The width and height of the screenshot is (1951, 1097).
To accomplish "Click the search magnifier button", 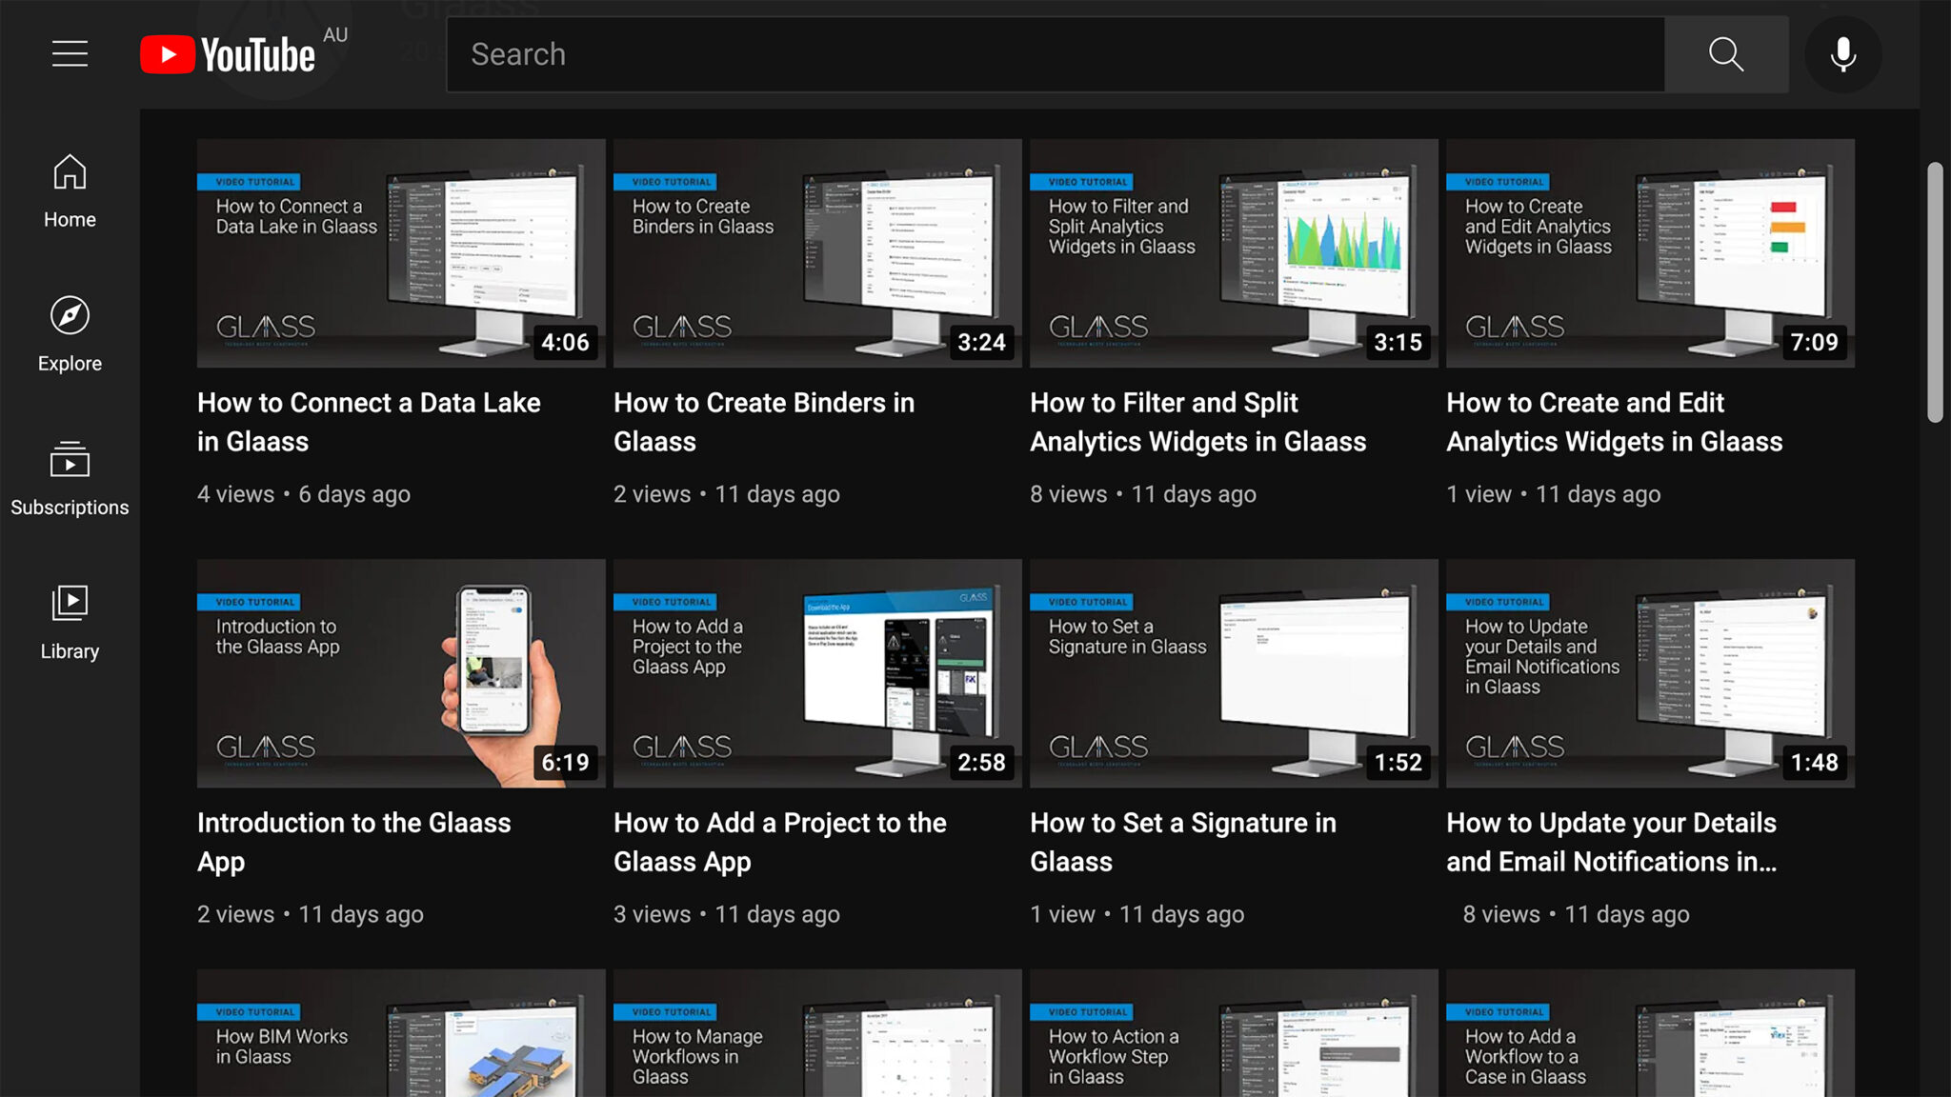I will 1726,54.
